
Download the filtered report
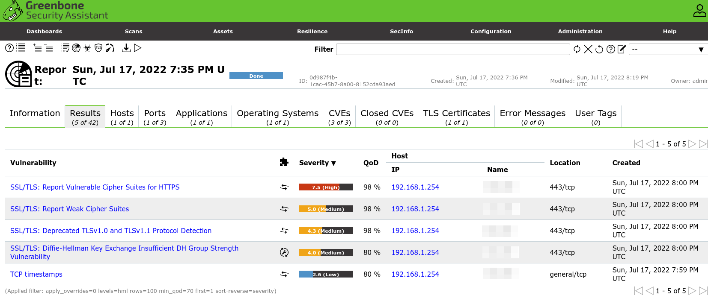tap(126, 48)
